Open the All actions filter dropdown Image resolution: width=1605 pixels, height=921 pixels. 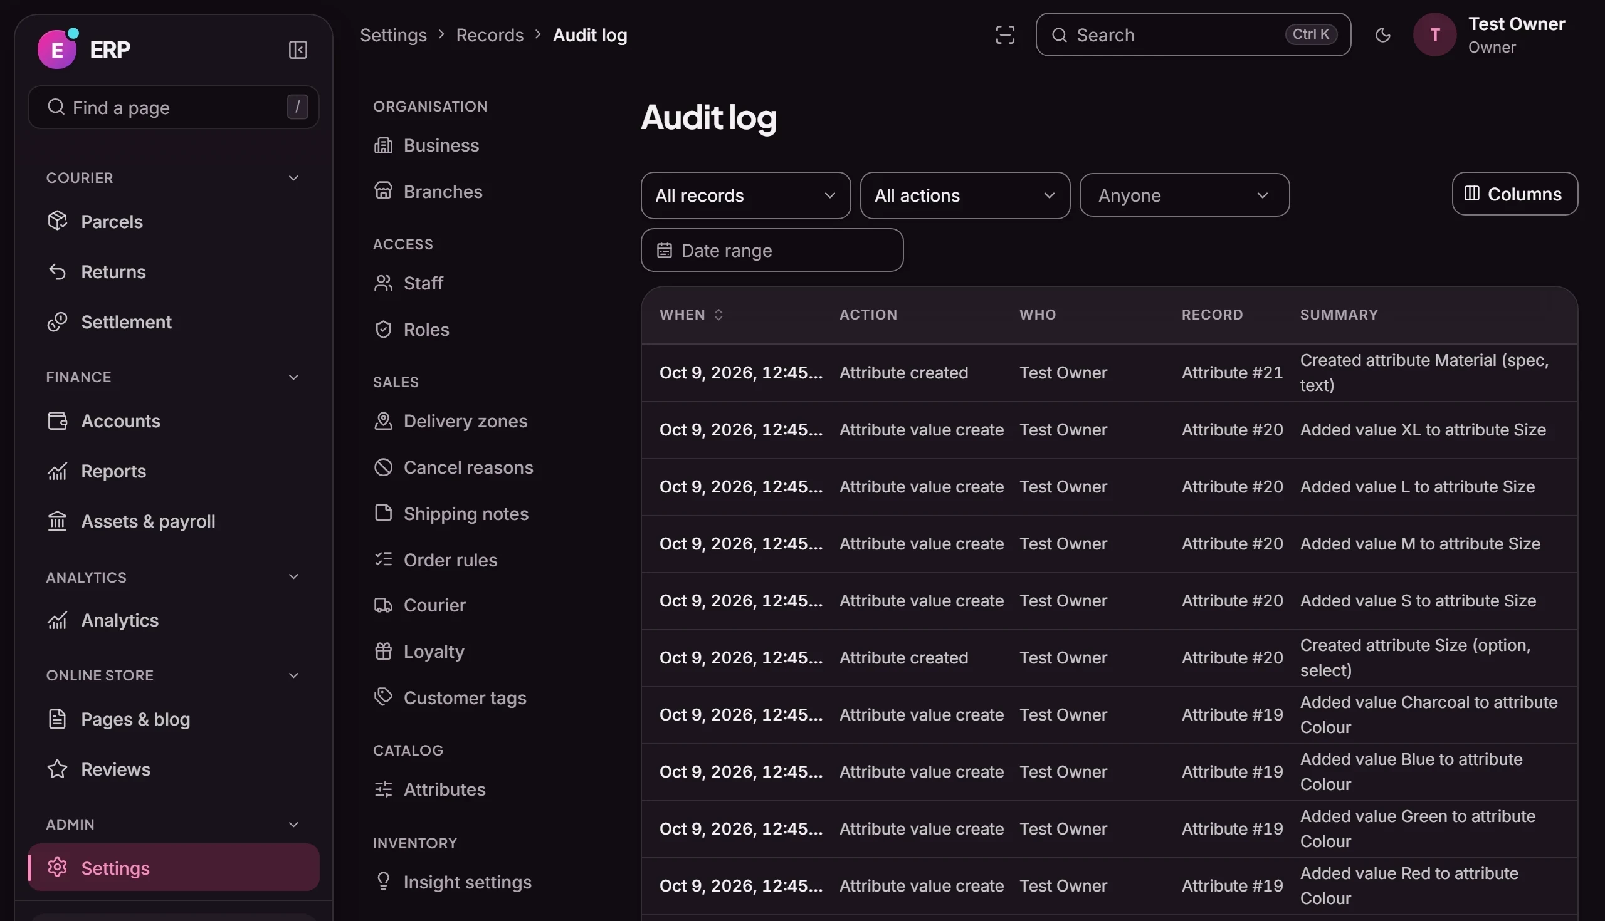click(x=964, y=195)
